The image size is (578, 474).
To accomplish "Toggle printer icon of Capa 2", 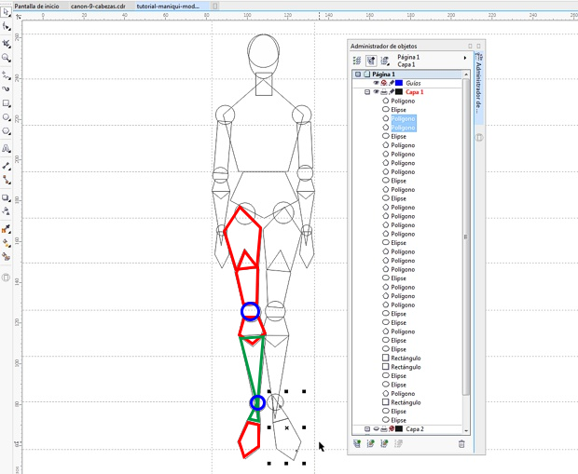I will (384, 429).
